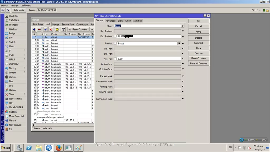Image resolution: width=270 pixels, height=152 pixels.
Task: Click Firewall horizontal scrollbar left arrow
Action: point(33,125)
